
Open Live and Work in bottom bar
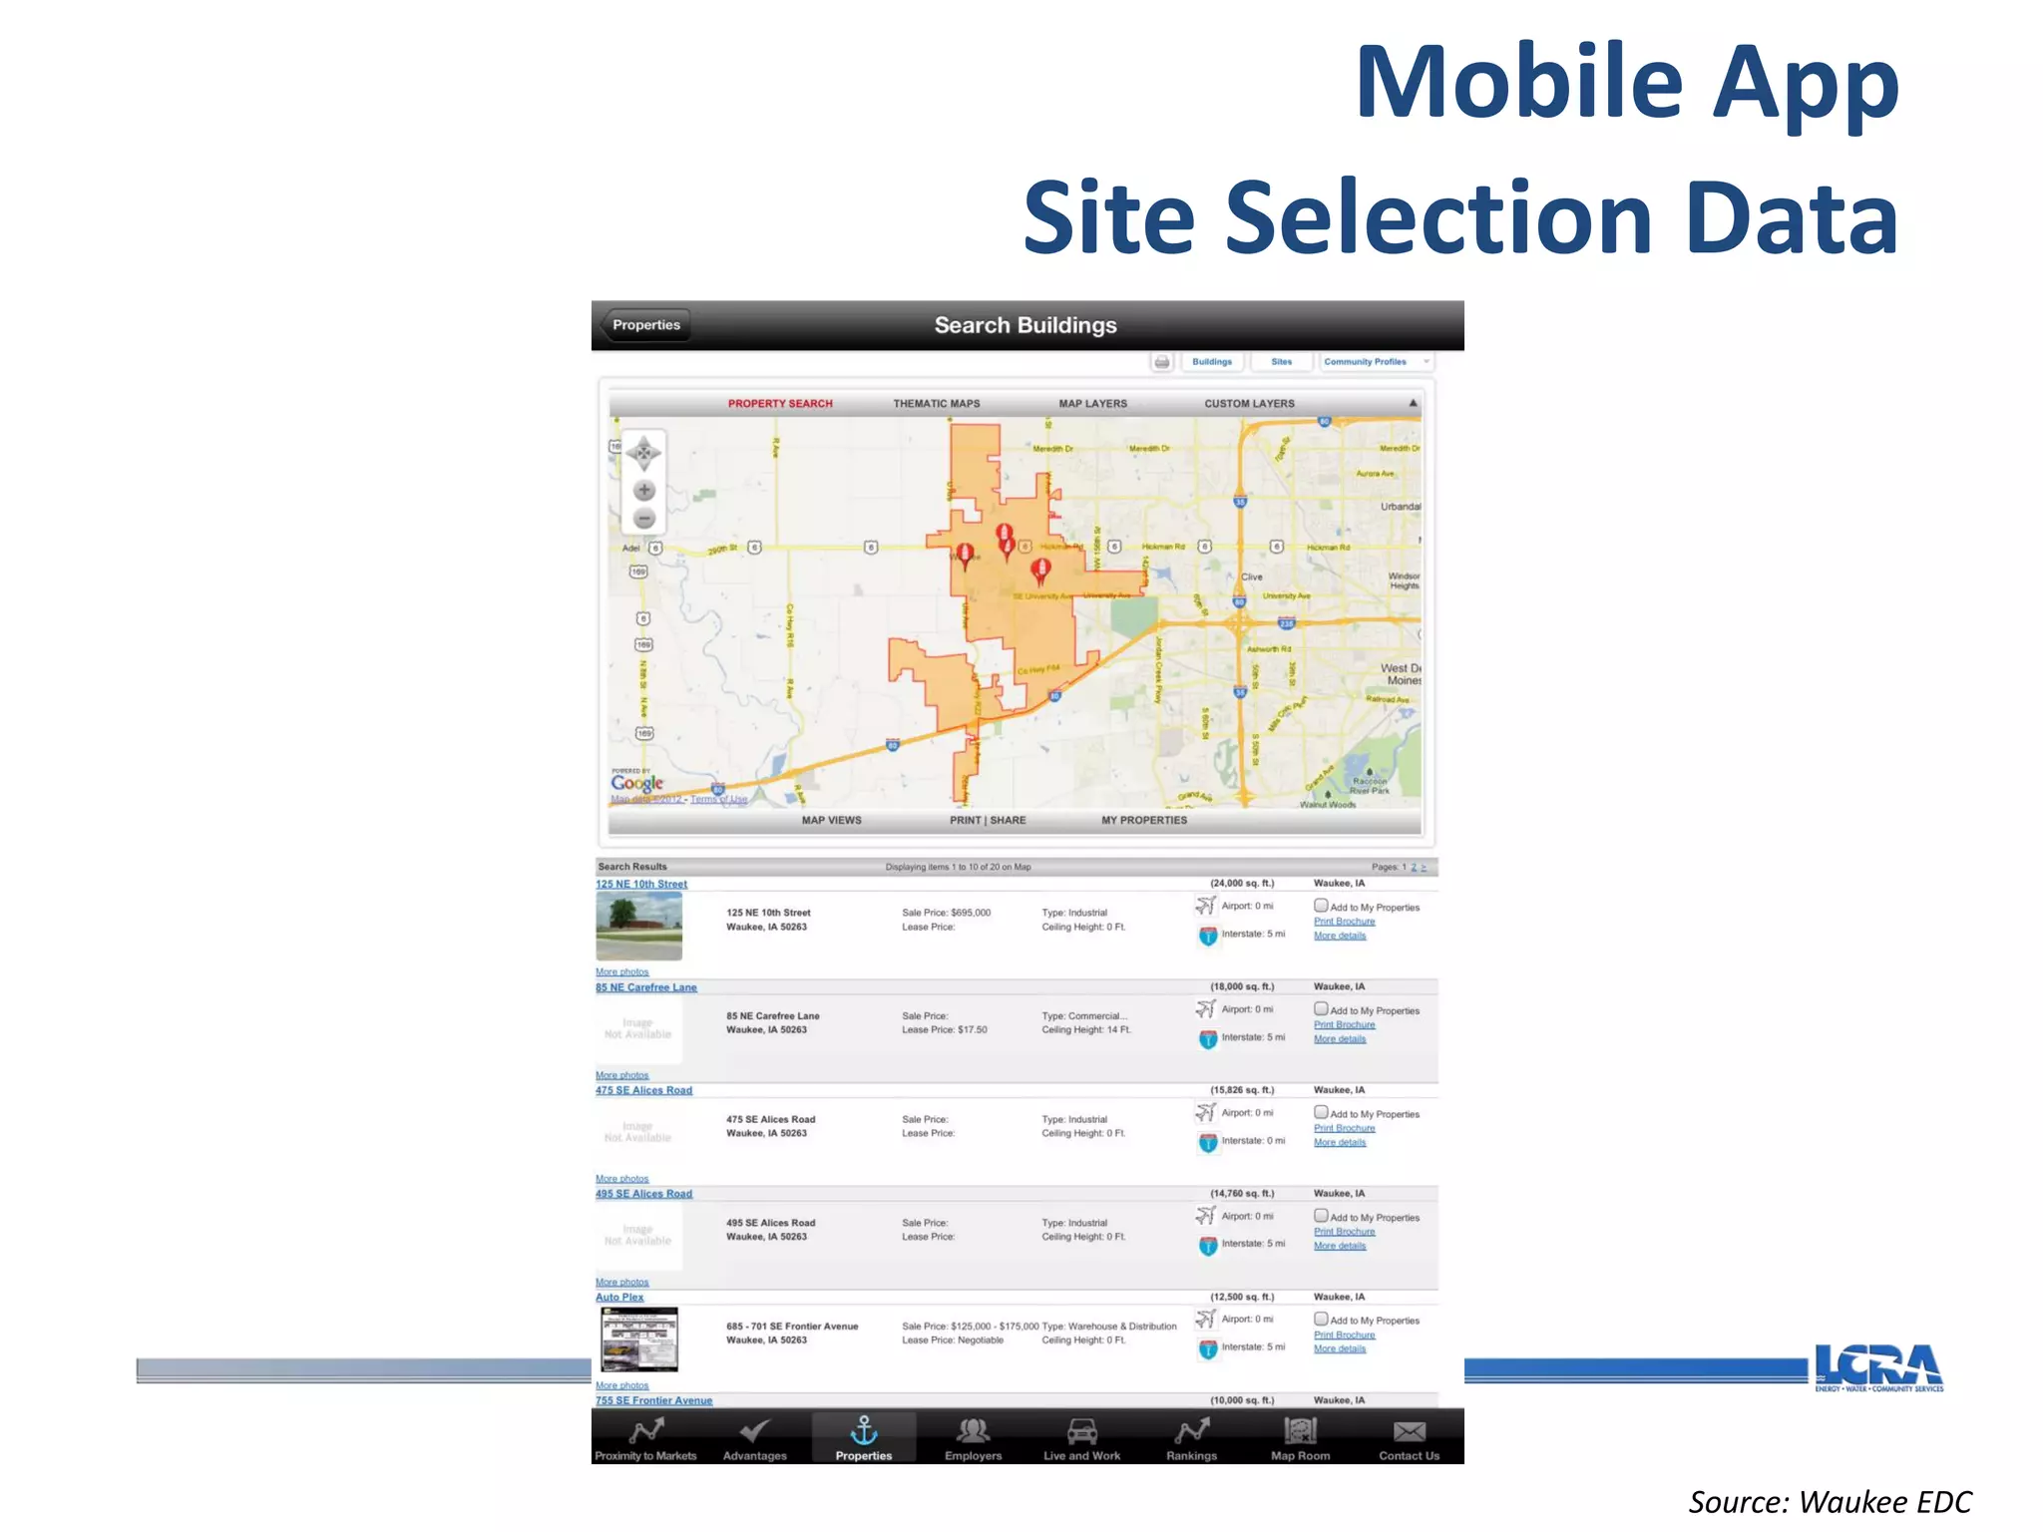(1081, 1440)
